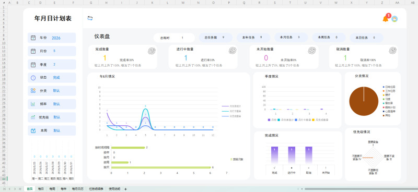418x192 pixels.
Task: Jump to last sheet with navigation arrow
Action: [x=20, y=189]
